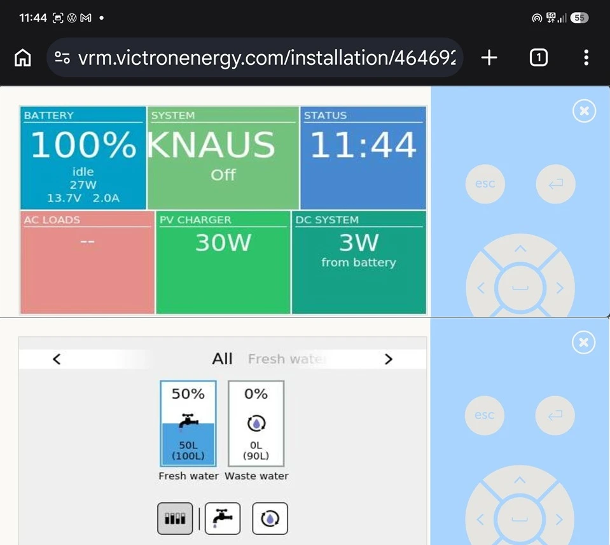Go to previous tank view with left chevron

coord(57,359)
